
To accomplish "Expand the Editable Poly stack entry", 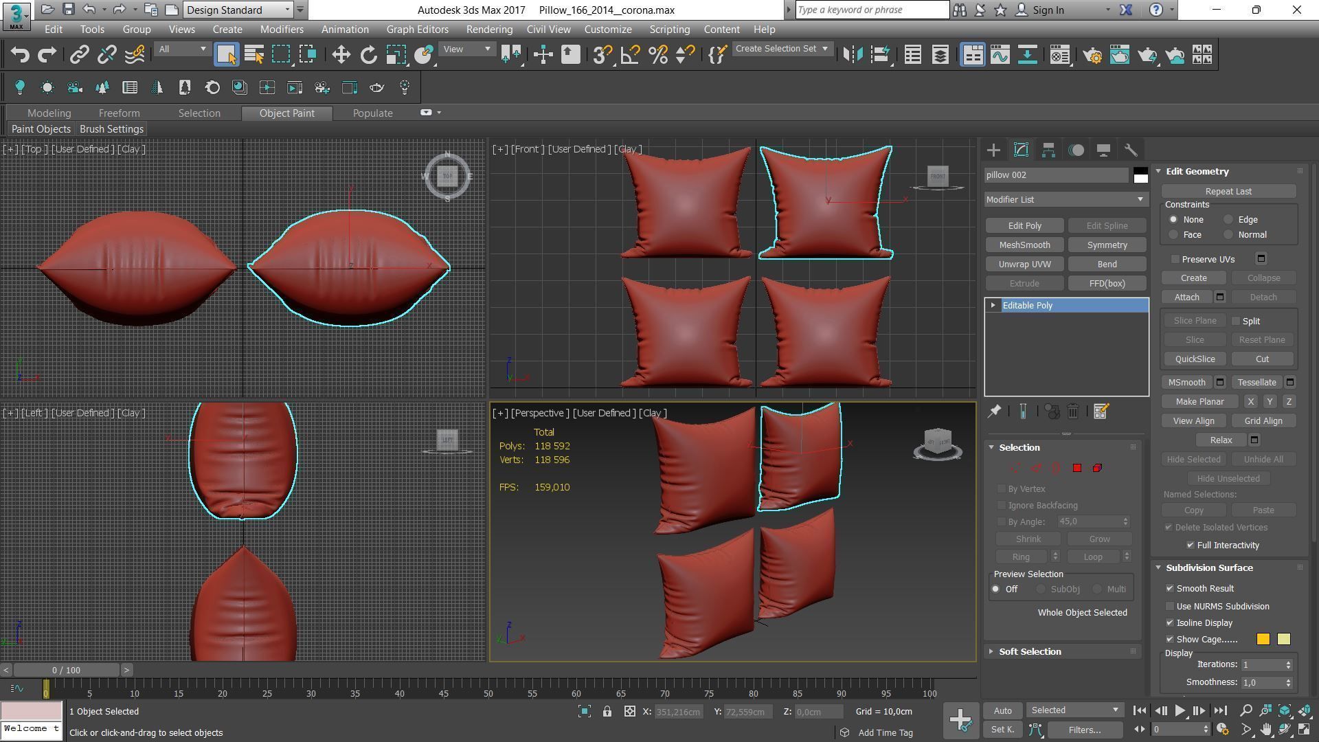I will [993, 305].
